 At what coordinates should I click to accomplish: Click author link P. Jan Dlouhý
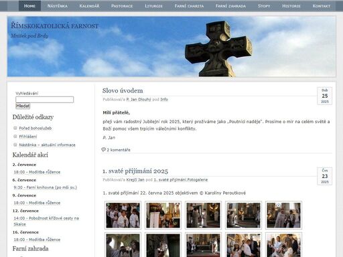tap(139, 100)
